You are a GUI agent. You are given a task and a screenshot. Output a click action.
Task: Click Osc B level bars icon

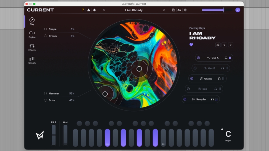pyautogui.click(x=227, y=68)
